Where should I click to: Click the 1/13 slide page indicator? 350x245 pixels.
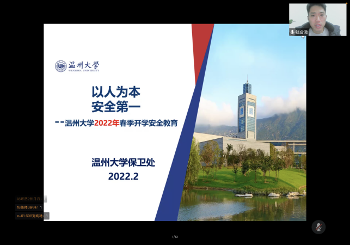click(175, 236)
